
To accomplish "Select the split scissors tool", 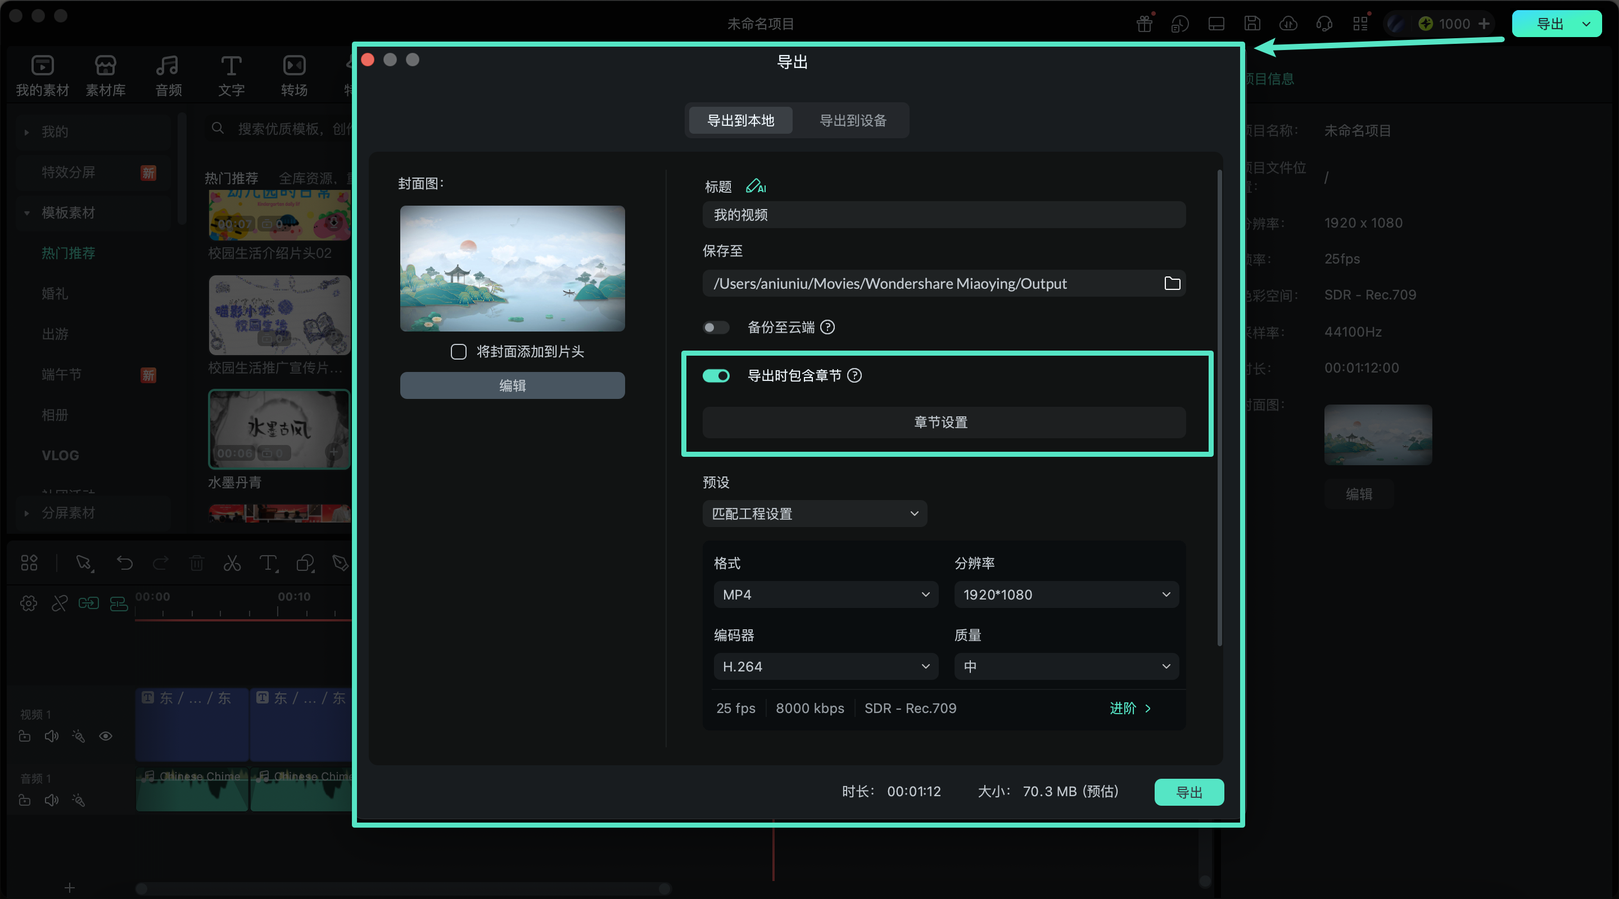I will click(233, 563).
